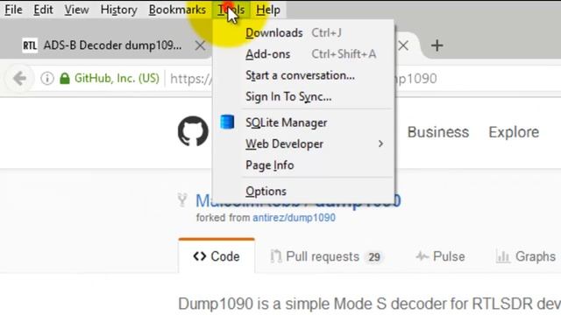Select Sign In To Sync entry
The image size is (561, 315).
tap(304, 97)
